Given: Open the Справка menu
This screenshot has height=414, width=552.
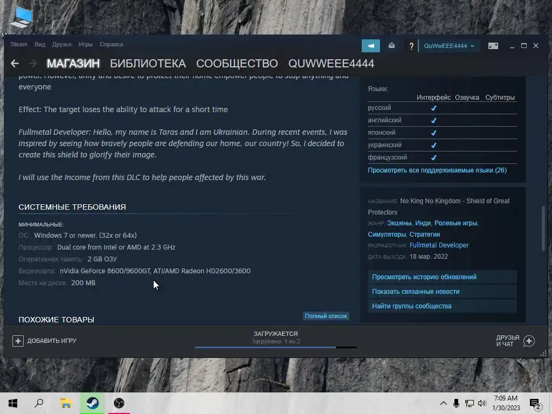Looking at the screenshot, I should pyautogui.click(x=111, y=44).
